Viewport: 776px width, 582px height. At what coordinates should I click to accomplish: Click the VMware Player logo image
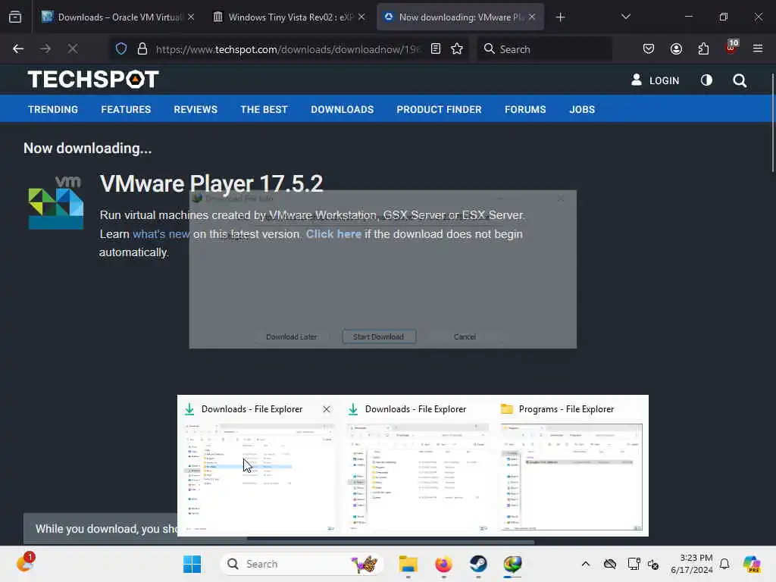[x=56, y=202]
